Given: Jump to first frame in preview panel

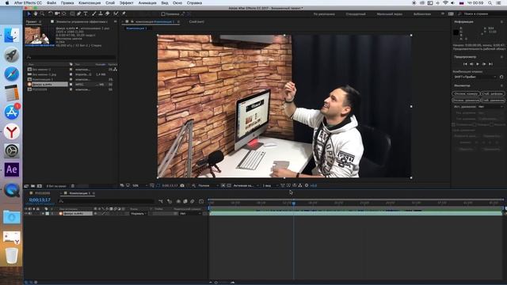Looking at the screenshot, I should point(465,64).
